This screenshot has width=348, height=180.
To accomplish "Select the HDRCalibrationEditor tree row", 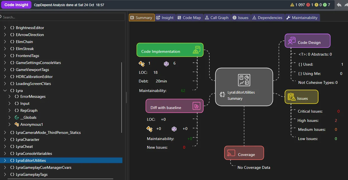I will [61, 77].
